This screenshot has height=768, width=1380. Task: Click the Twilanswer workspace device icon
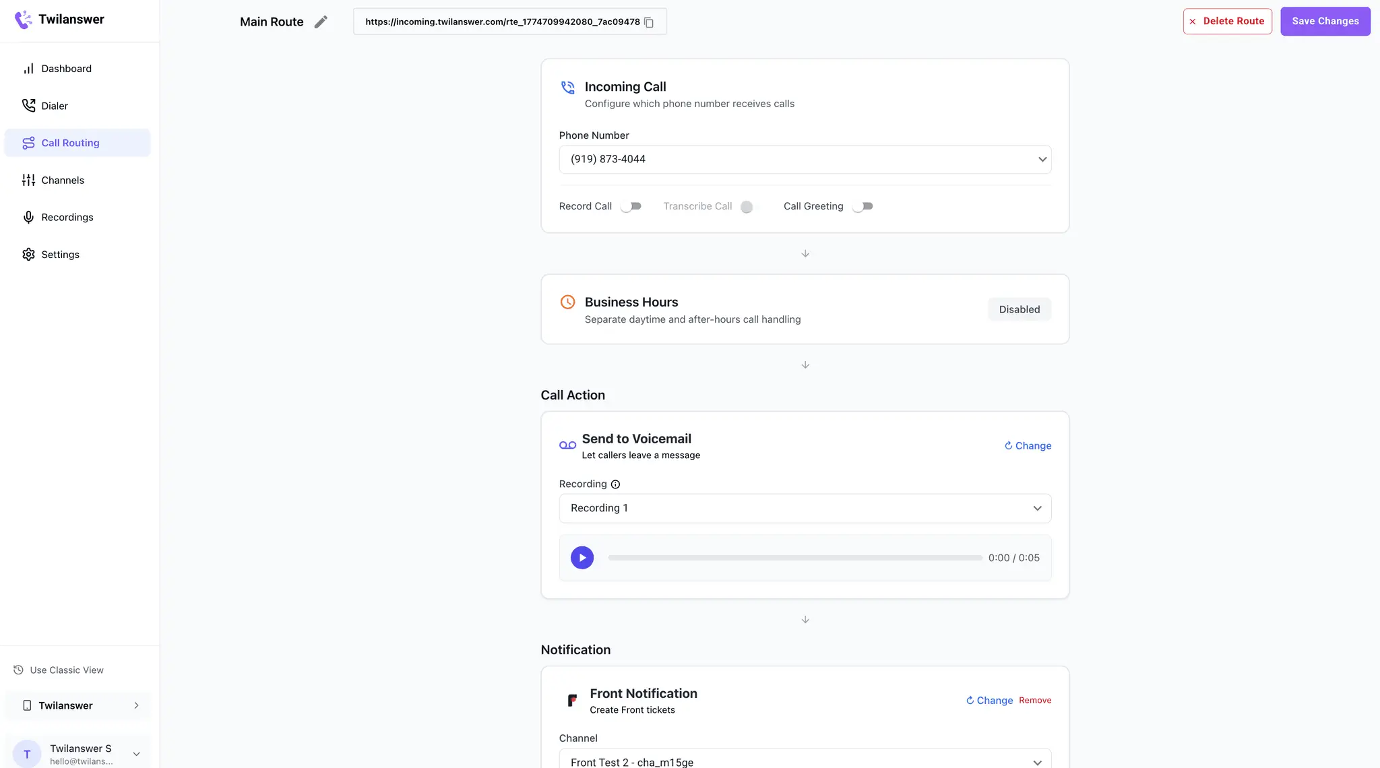tap(27, 706)
